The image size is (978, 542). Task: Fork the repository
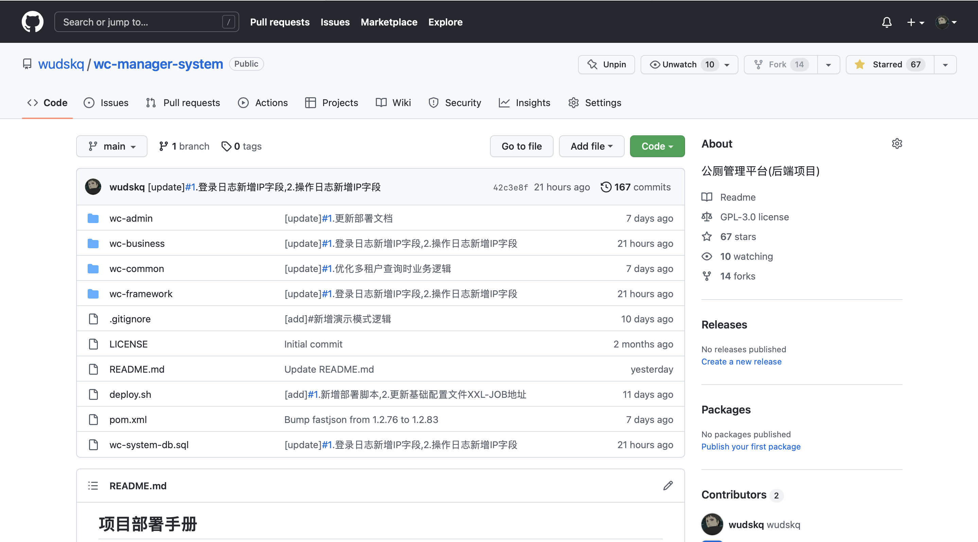pos(781,65)
